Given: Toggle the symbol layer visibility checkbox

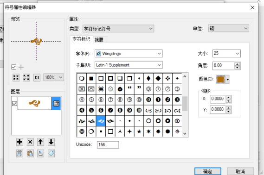Looking at the screenshot, I should tap(14, 104).
